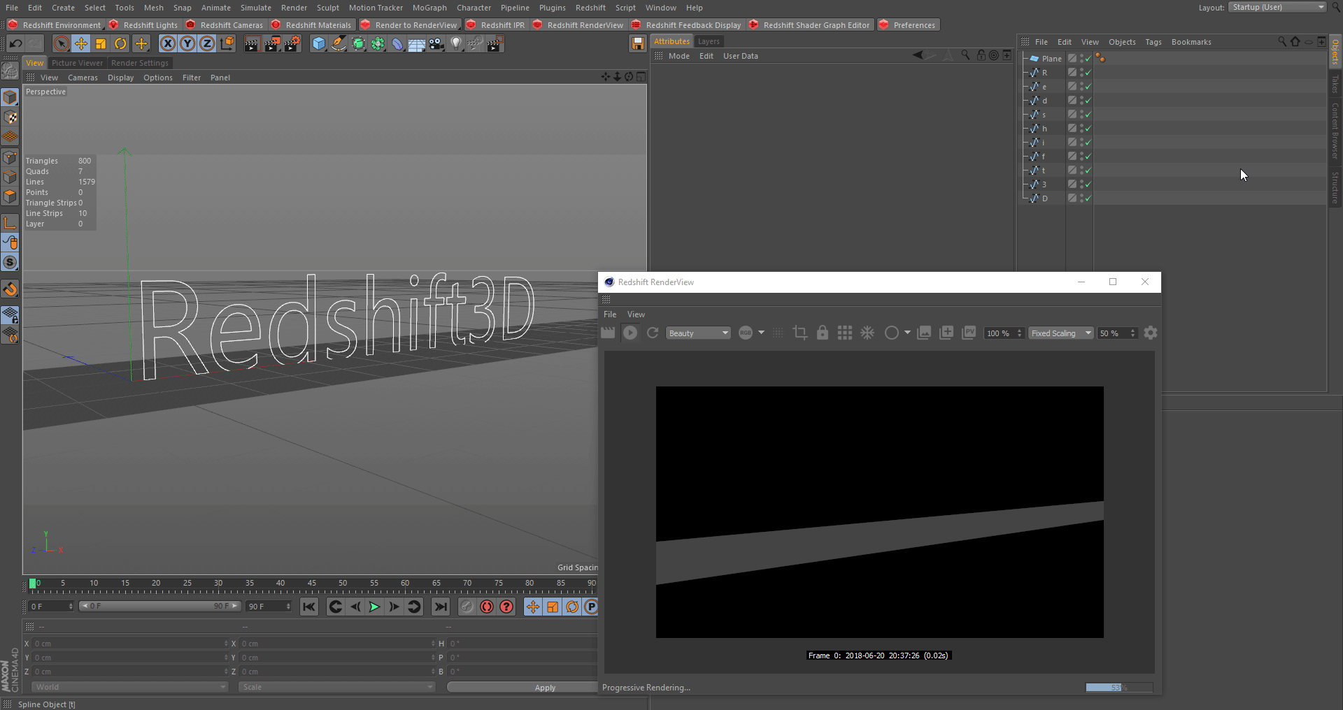1343x710 pixels.
Task: Open Object Manager Tags menu
Action: pos(1153,42)
